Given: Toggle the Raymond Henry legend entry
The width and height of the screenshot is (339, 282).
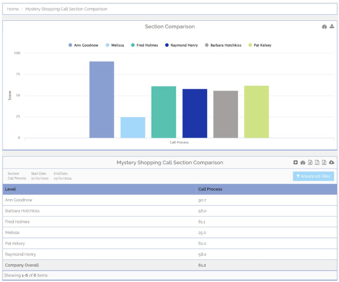Looking at the screenshot, I should pyautogui.click(x=184, y=45).
